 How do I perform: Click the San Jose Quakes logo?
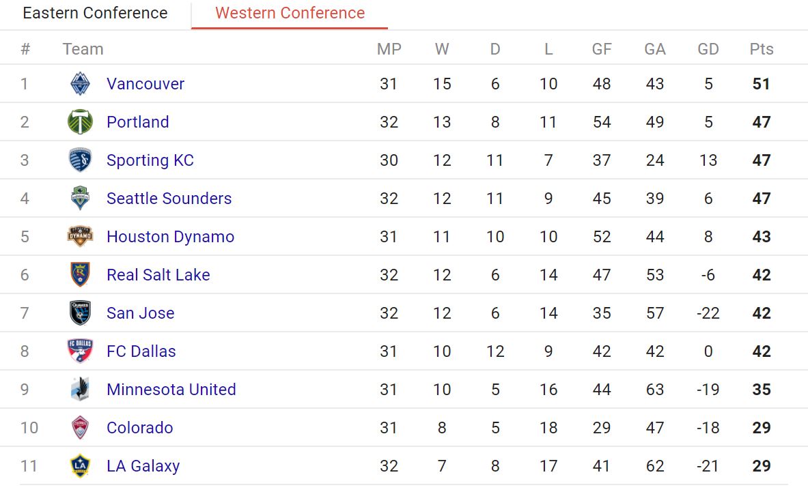pyautogui.click(x=81, y=313)
